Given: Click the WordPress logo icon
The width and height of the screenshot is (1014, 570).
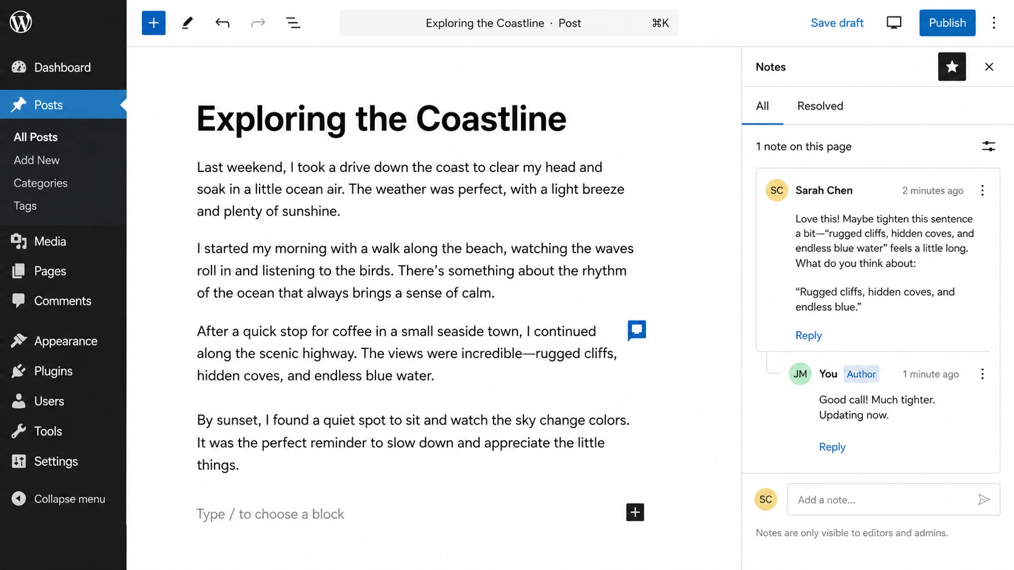Looking at the screenshot, I should tap(21, 22).
